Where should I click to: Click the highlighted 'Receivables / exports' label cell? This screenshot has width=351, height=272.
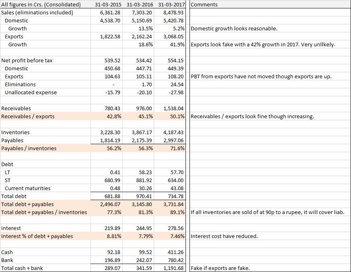point(28,116)
